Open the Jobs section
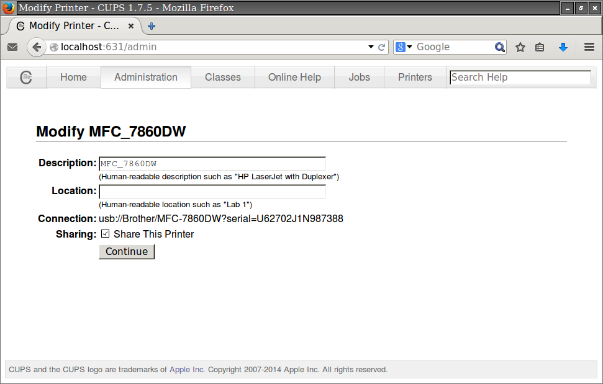 click(359, 77)
